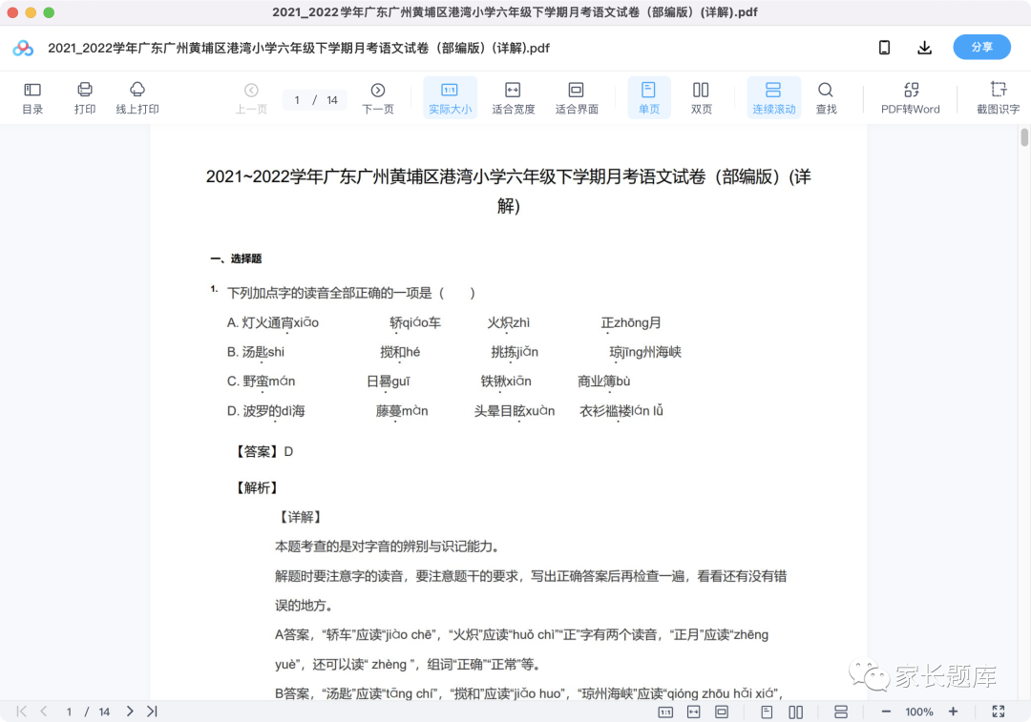Click option D. 波罗的dì海
This screenshot has height=722, width=1031.
[266, 411]
